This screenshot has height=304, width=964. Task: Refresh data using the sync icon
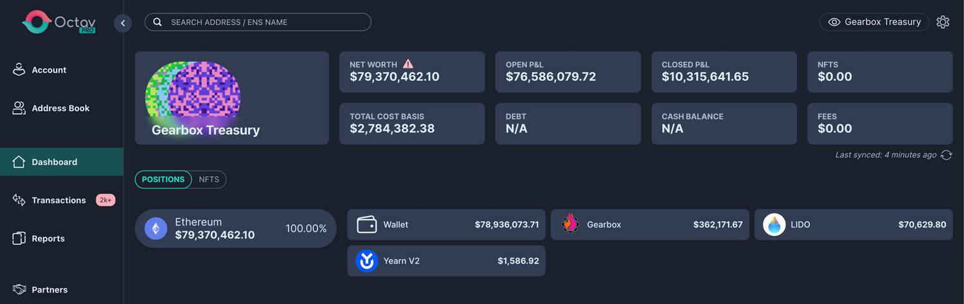(946, 155)
